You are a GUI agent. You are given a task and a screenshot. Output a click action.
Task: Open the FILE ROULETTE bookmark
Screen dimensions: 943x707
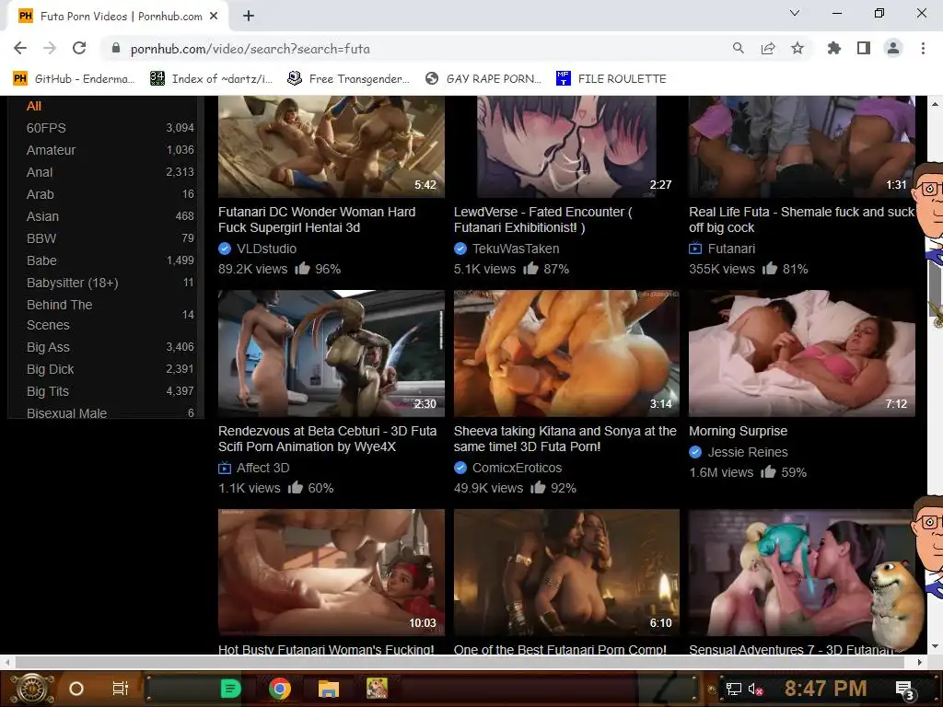[x=611, y=79]
